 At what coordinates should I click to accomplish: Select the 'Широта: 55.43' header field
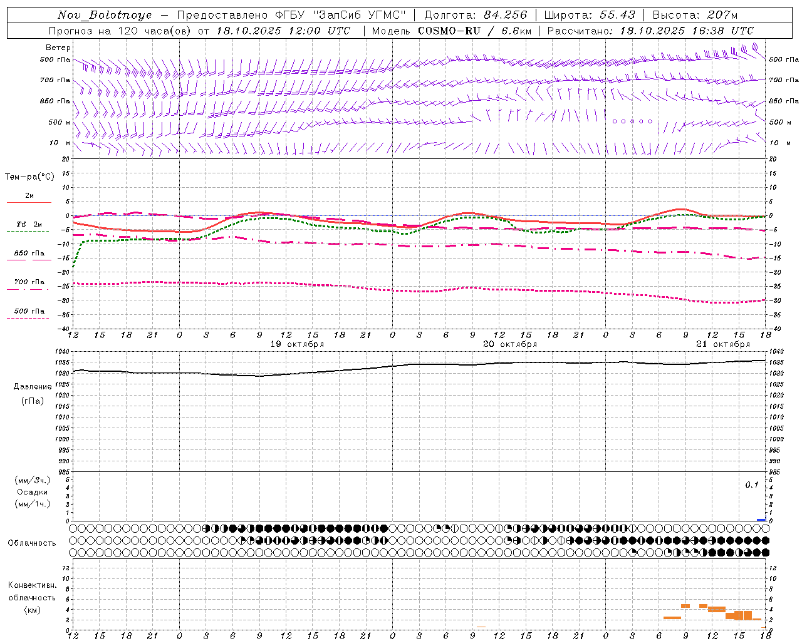point(590,15)
